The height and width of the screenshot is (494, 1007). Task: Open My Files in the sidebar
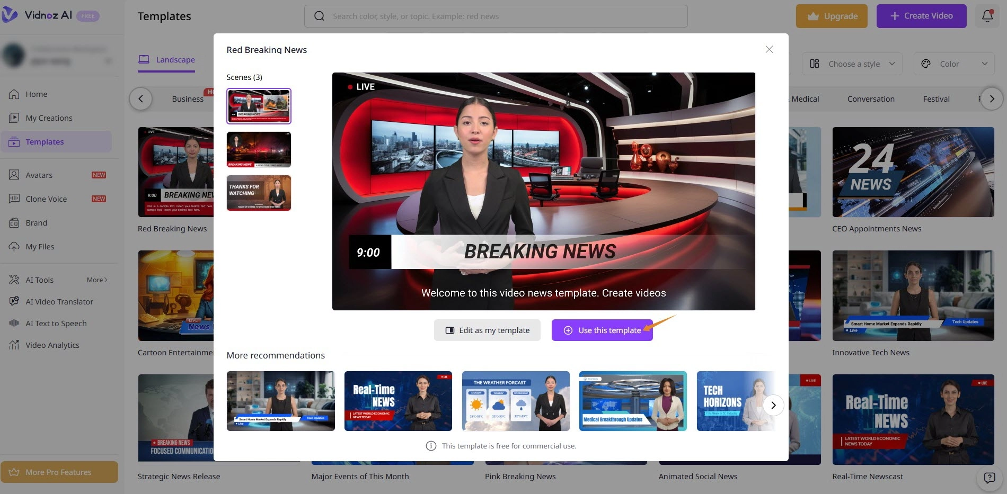point(40,246)
